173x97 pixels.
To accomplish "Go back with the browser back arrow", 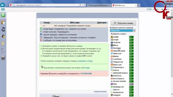I will (2, 5).
